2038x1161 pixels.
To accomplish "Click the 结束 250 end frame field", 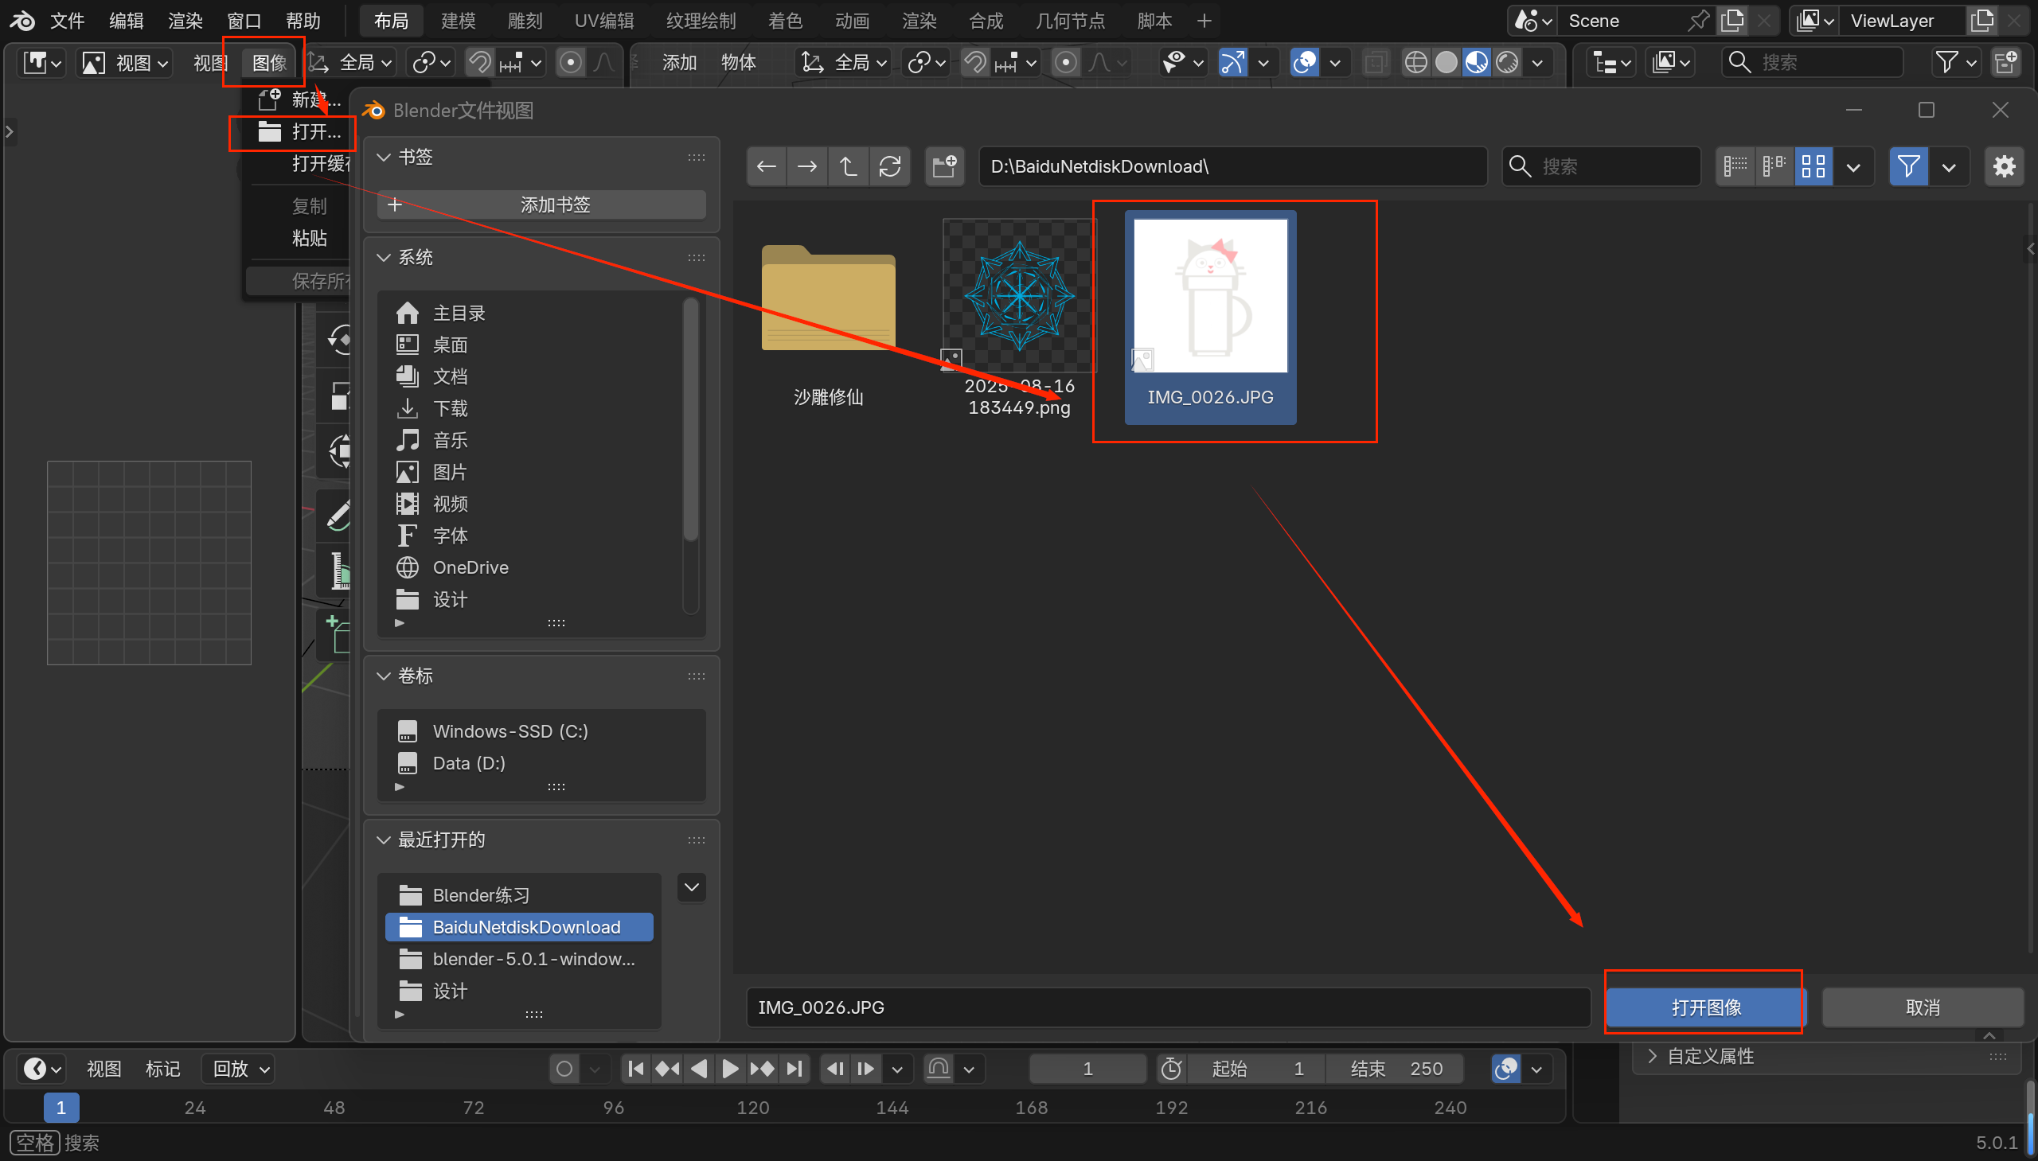I will [x=1396, y=1069].
